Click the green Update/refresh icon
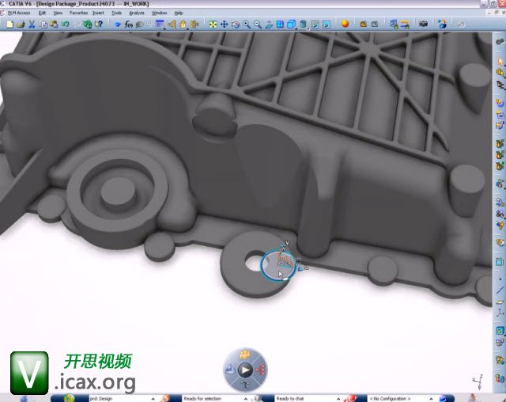Screen dimensions: 506x402 [x=88, y=25]
